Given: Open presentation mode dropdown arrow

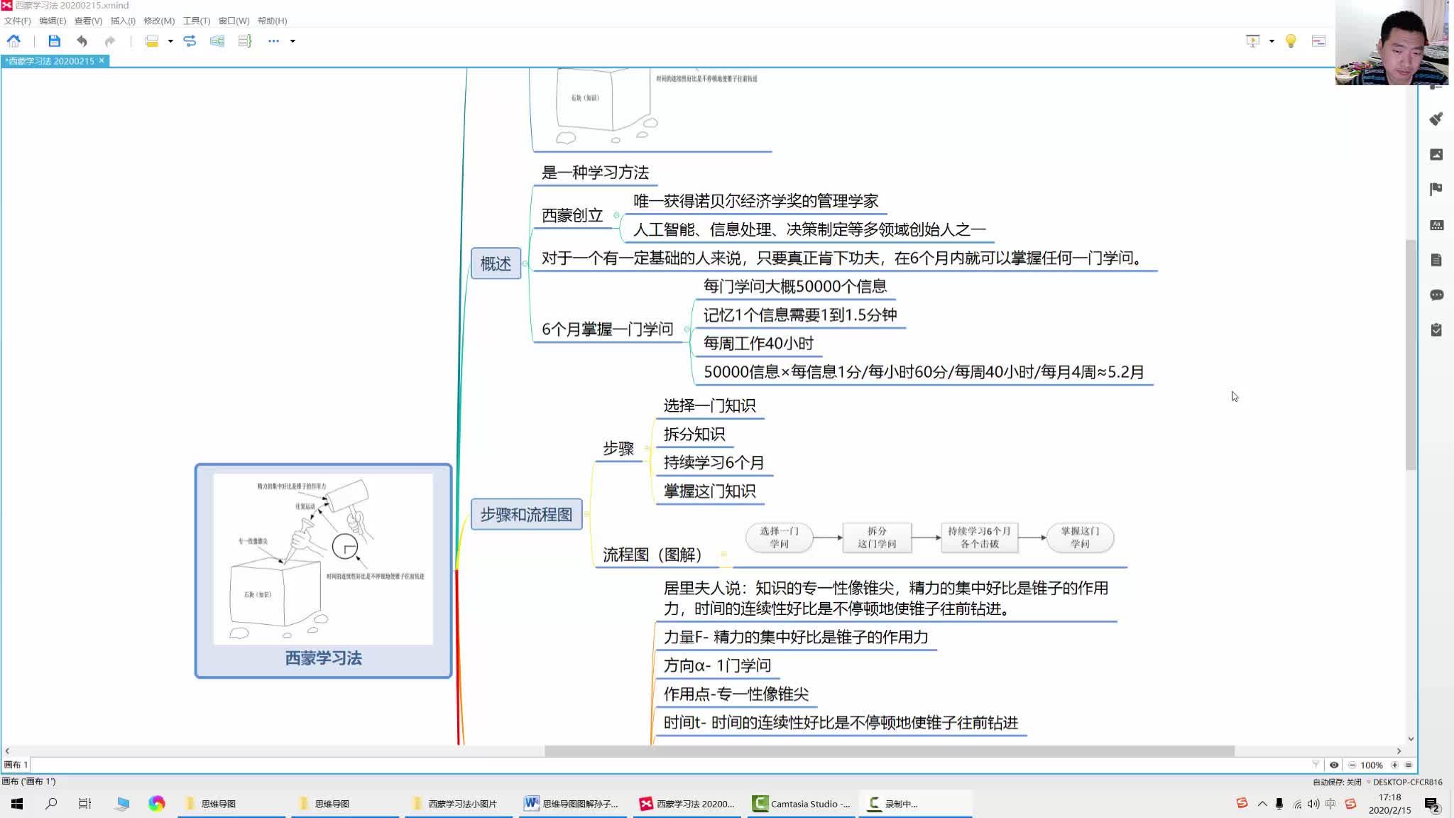Looking at the screenshot, I should point(1272,41).
